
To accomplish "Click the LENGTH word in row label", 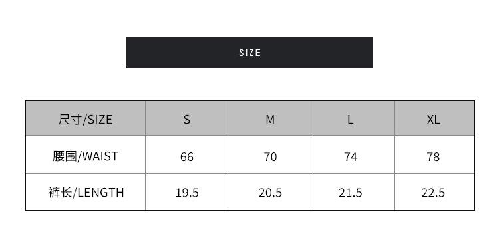I will coord(100,193).
